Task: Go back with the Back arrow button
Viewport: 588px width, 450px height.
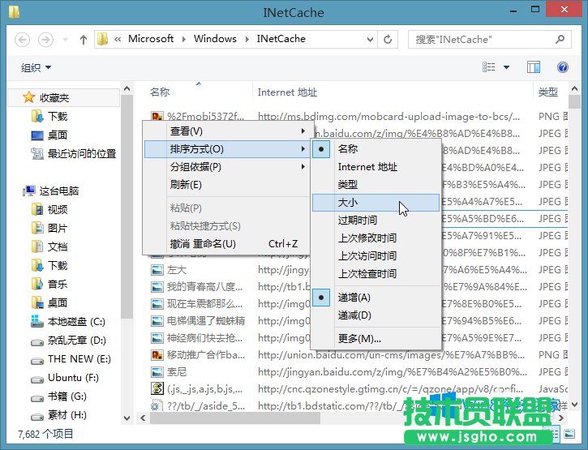Action: pyautogui.click(x=22, y=40)
